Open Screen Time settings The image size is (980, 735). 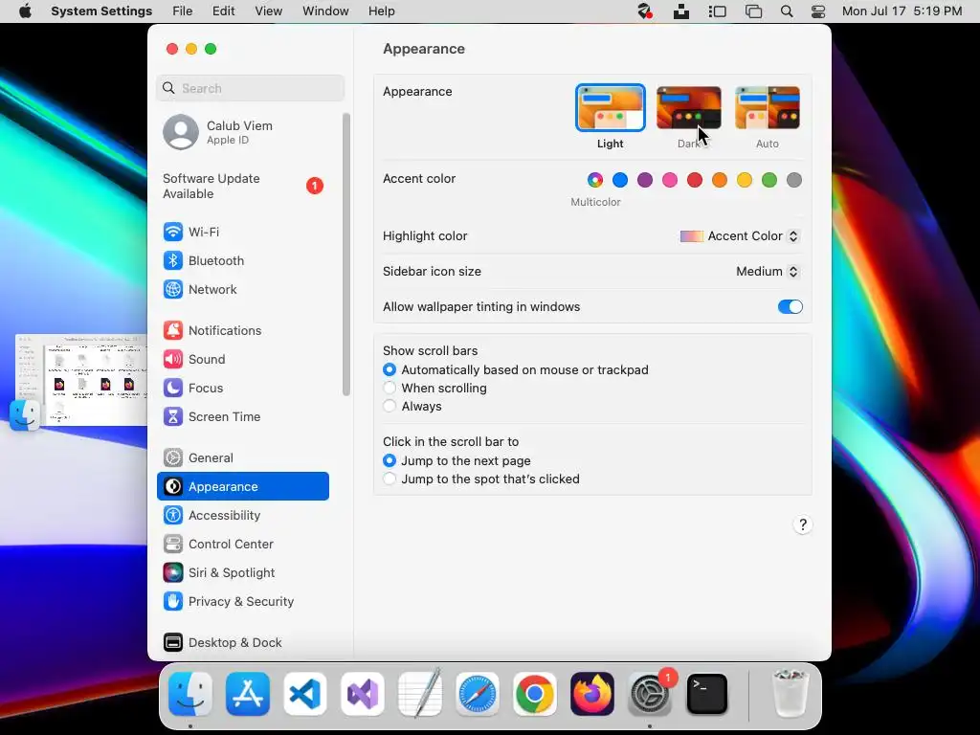242,417
